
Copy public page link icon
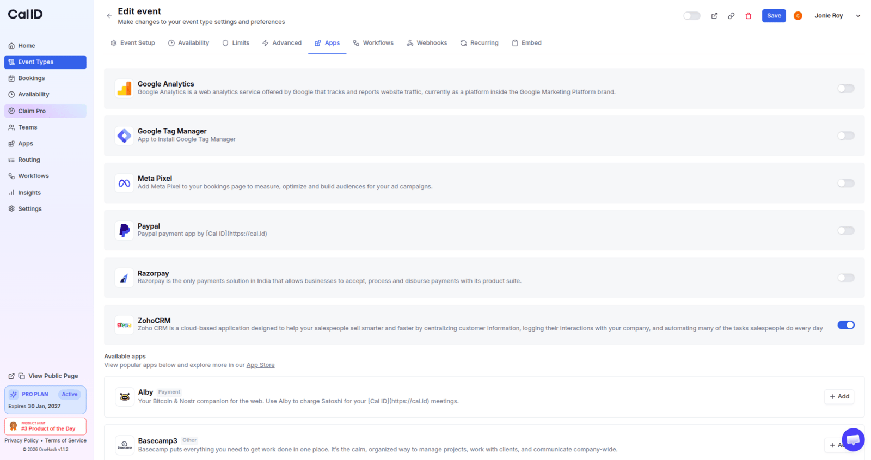(22, 376)
